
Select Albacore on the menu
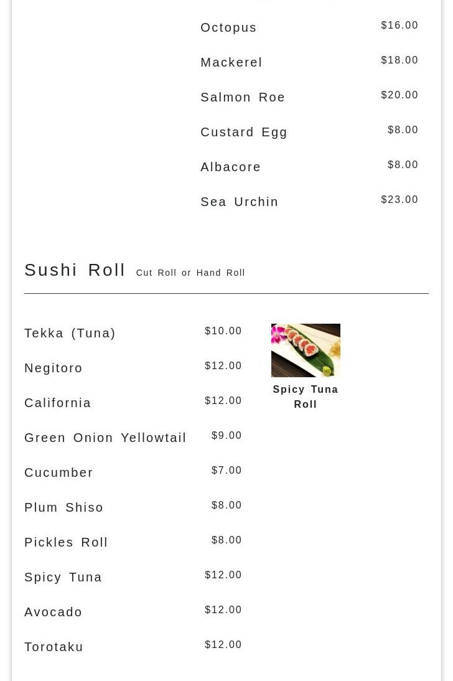coord(231,167)
